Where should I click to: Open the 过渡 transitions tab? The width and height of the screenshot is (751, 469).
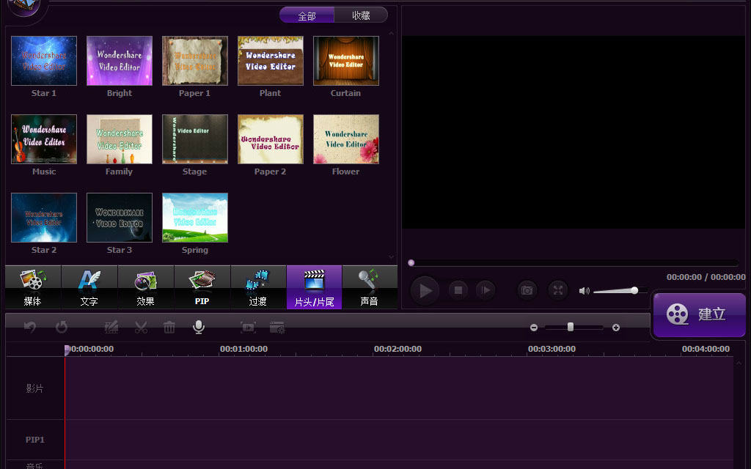(258, 287)
